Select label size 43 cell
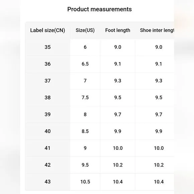The image size is (194, 194). pos(47,182)
